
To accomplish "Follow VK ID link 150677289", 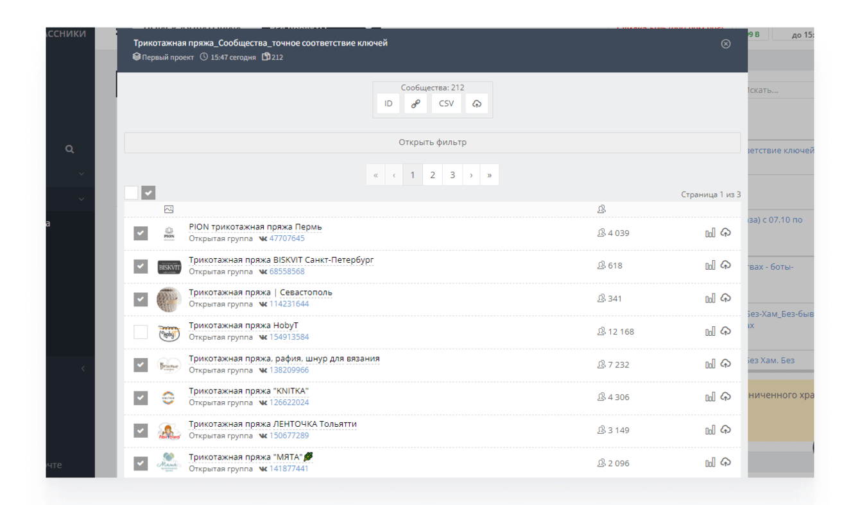I will tap(289, 436).
